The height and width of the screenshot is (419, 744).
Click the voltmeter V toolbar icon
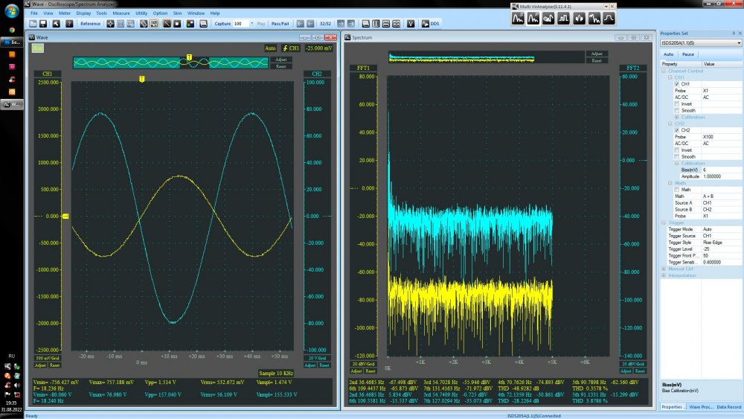point(410,24)
